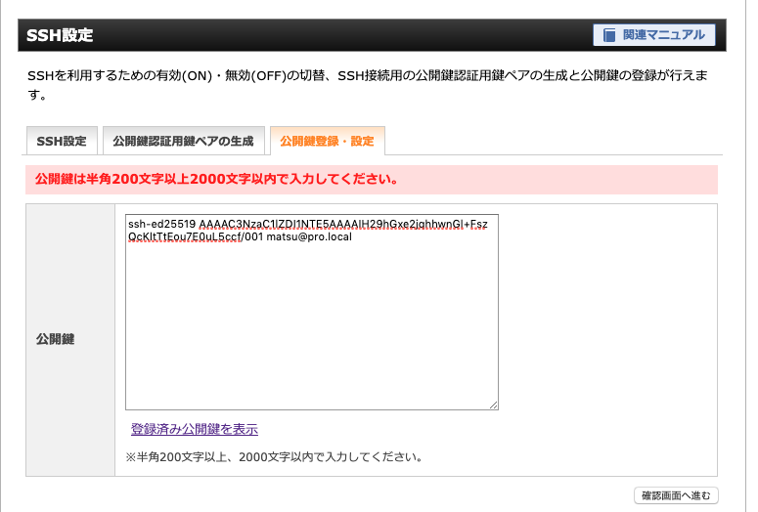Viewport: 758px width, 512px height.
Task: Open the 関連マニュアル button
Action: coord(654,35)
